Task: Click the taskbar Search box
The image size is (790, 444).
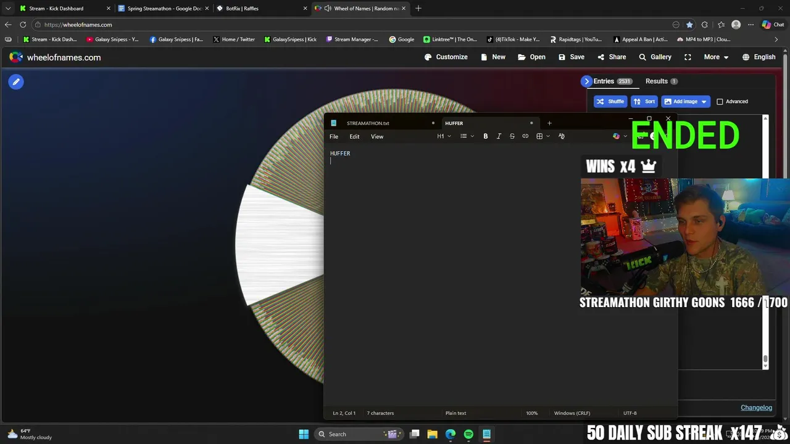Action: tap(359, 434)
